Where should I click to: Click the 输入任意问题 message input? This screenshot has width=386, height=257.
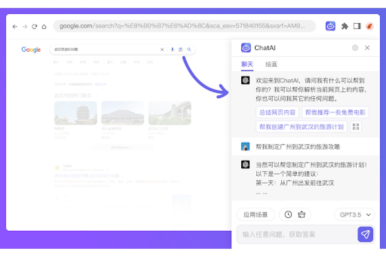pos(296,234)
